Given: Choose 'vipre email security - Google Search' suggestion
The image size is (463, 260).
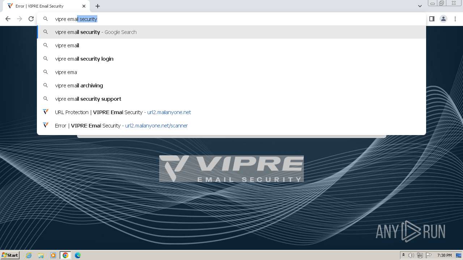Looking at the screenshot, I should coord(231,32).
